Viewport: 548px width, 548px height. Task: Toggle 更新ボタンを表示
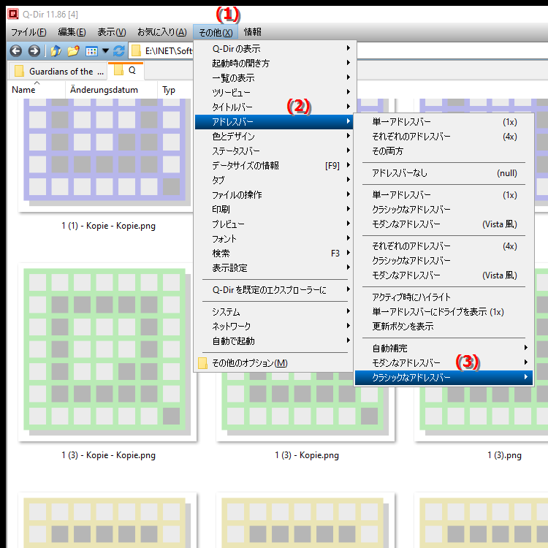click(444, 327)
